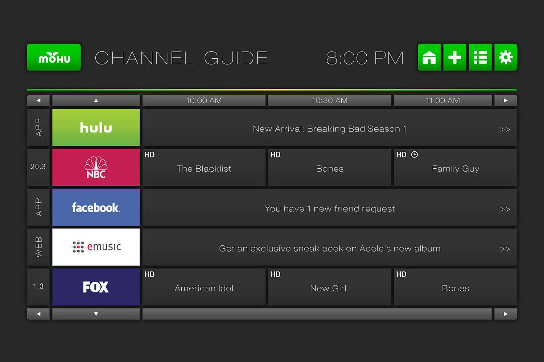The height and width of the screenshot is (362, 544).
Task: Open New Girl on FOX
Action: pyautogui.click(x=330, y=287)
